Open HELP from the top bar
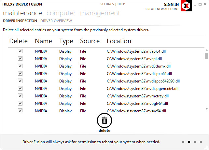The image size is (209, 150). [121, 4]
